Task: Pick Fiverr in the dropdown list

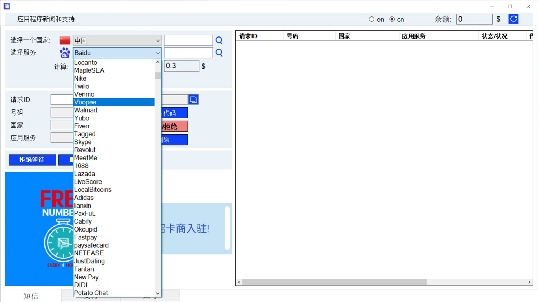Action: 114,126
